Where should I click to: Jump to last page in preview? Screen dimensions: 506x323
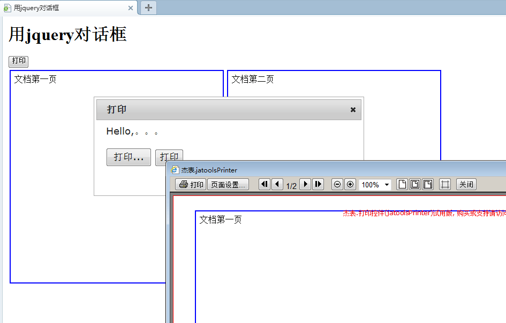[318, 184]
